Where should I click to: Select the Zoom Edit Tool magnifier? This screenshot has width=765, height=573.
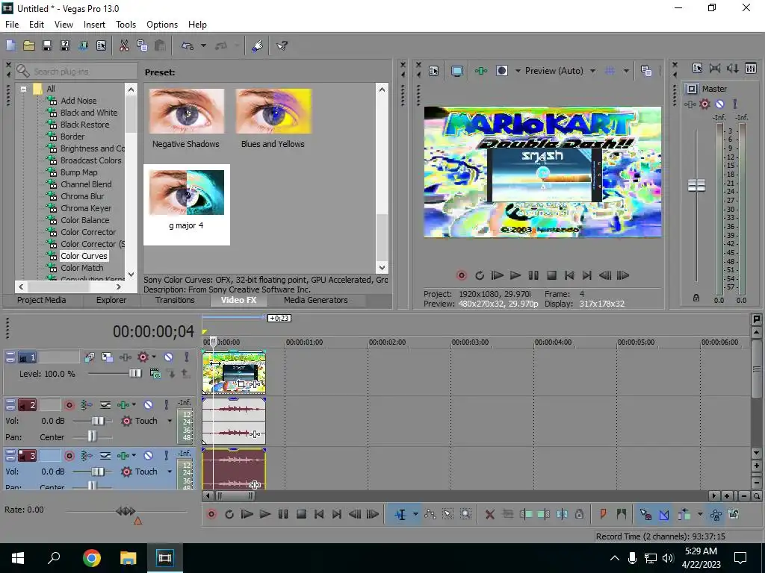point(466,514)
